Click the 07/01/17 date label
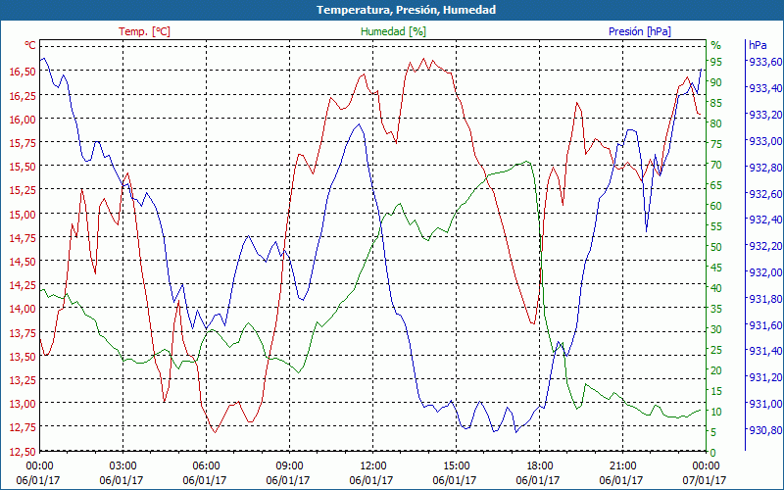Viewport: 784px width, 490px height. click(705, 480)
